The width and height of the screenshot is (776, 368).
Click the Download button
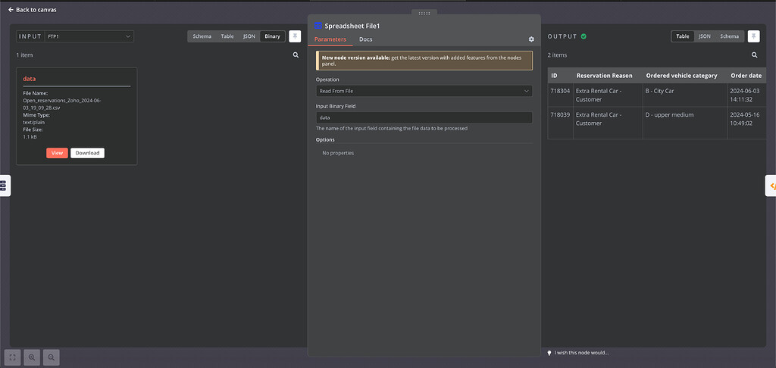coord(87,153)
